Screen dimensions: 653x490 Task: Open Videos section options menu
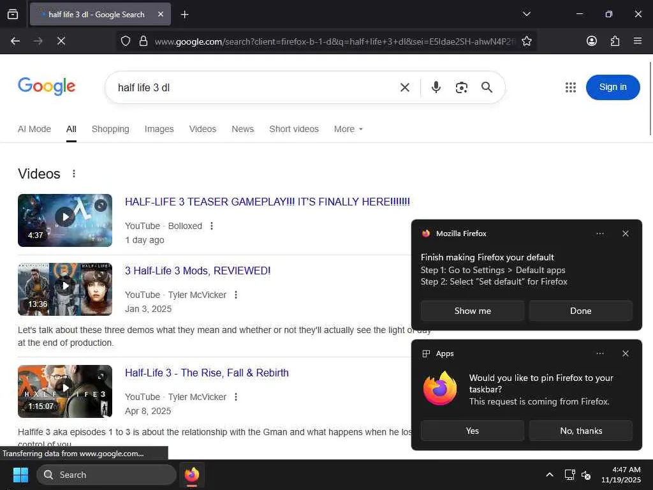(74, 174)
